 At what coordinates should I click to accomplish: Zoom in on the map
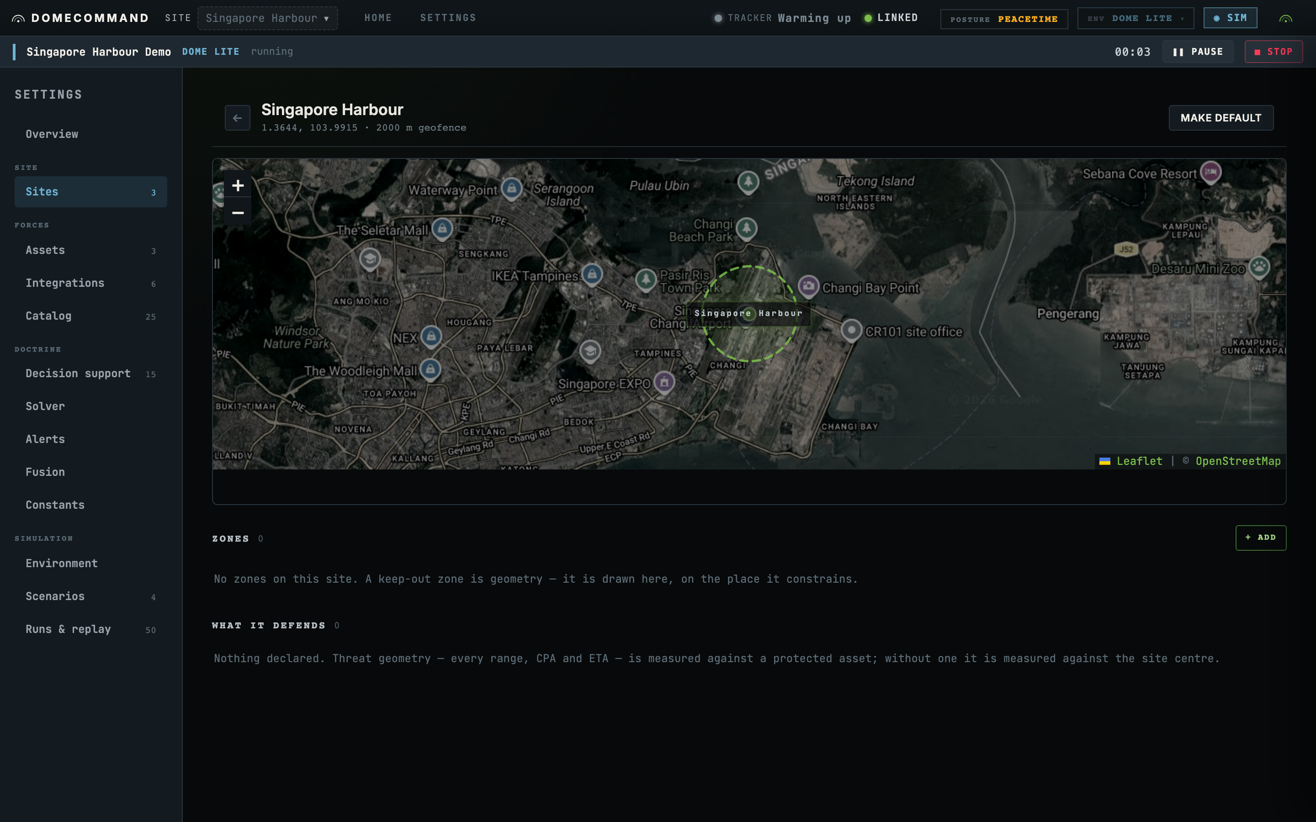coord(238,185)
